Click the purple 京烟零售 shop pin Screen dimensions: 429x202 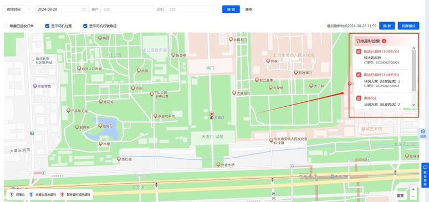35,86
